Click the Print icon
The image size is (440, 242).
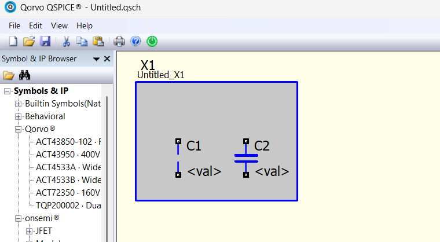coord(119,41)
